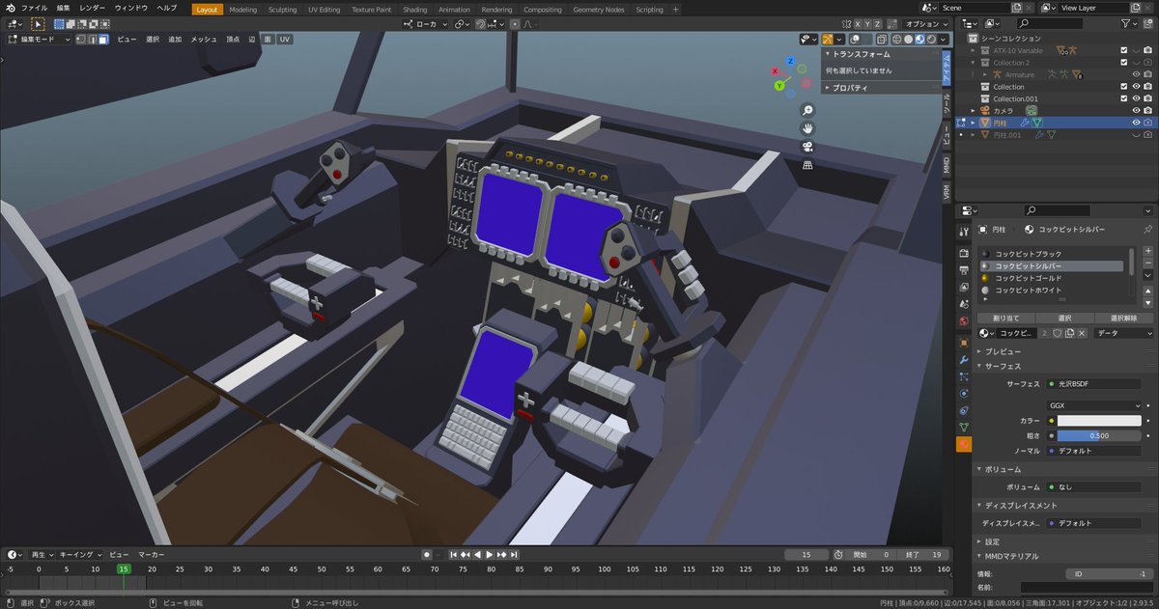Click the 割り当て assign button
Image resolution: width=1159 pixels, height=609 pixels.
(x=1005, y=318)
